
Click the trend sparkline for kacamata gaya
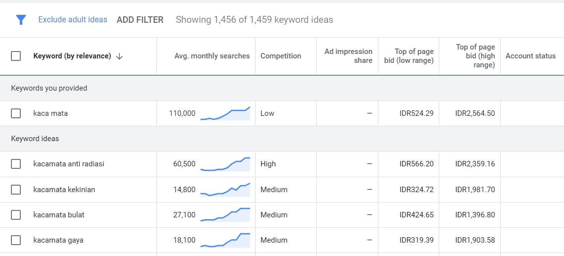click(x=225, y=240)
